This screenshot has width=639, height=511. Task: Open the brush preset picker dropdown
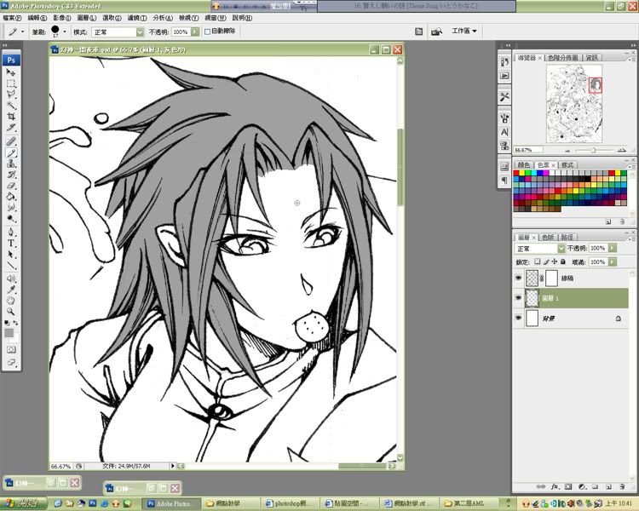(x=65, y=32)
